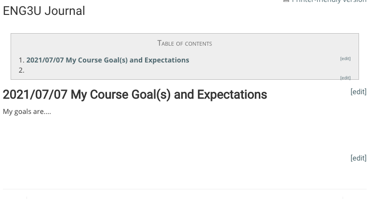Click the date 2021/07/07 in contents link
This screenshot has width=373, height=199.
tap(45, 60)
